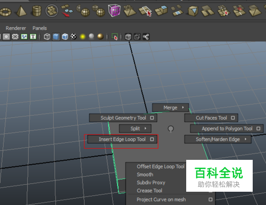The height and width of the screenshot is (205, 266).
Task: Click the Crease Tool menu entry
Action: pyautogui.click(x=149, y=191)
